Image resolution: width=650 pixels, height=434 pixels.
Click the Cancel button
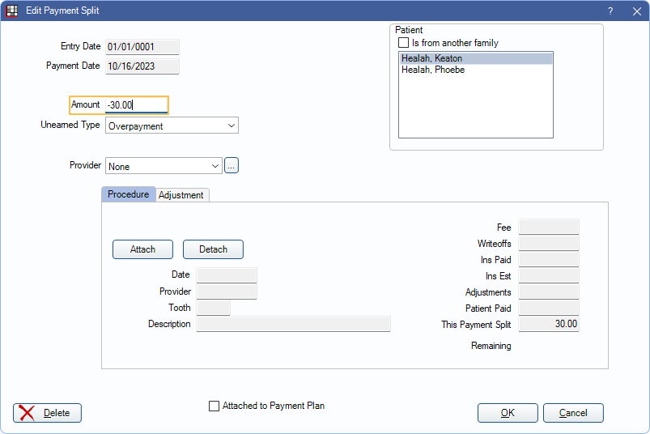click(x=573, y=413)
